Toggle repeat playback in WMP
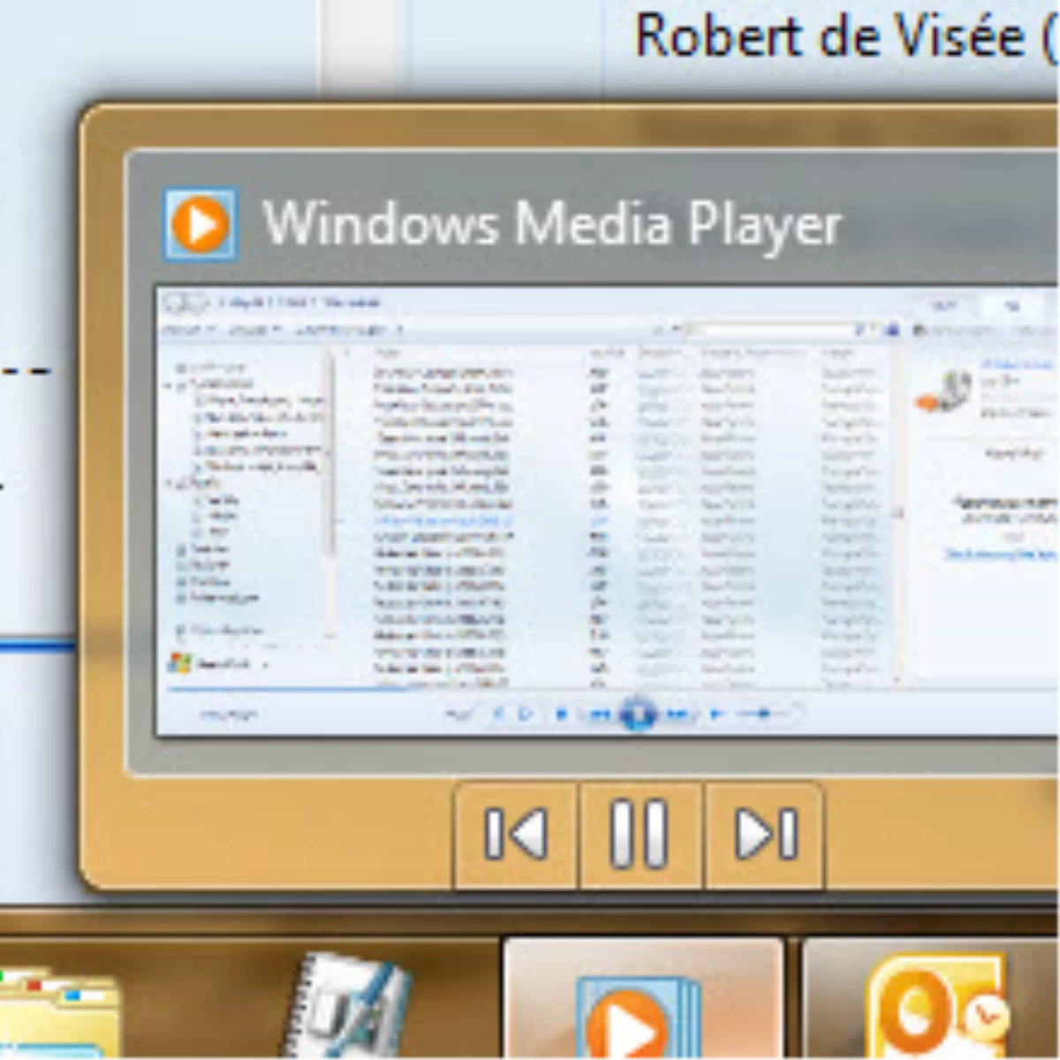The width and height of the screenshot is (1060, 1060). tap(525, 713)
